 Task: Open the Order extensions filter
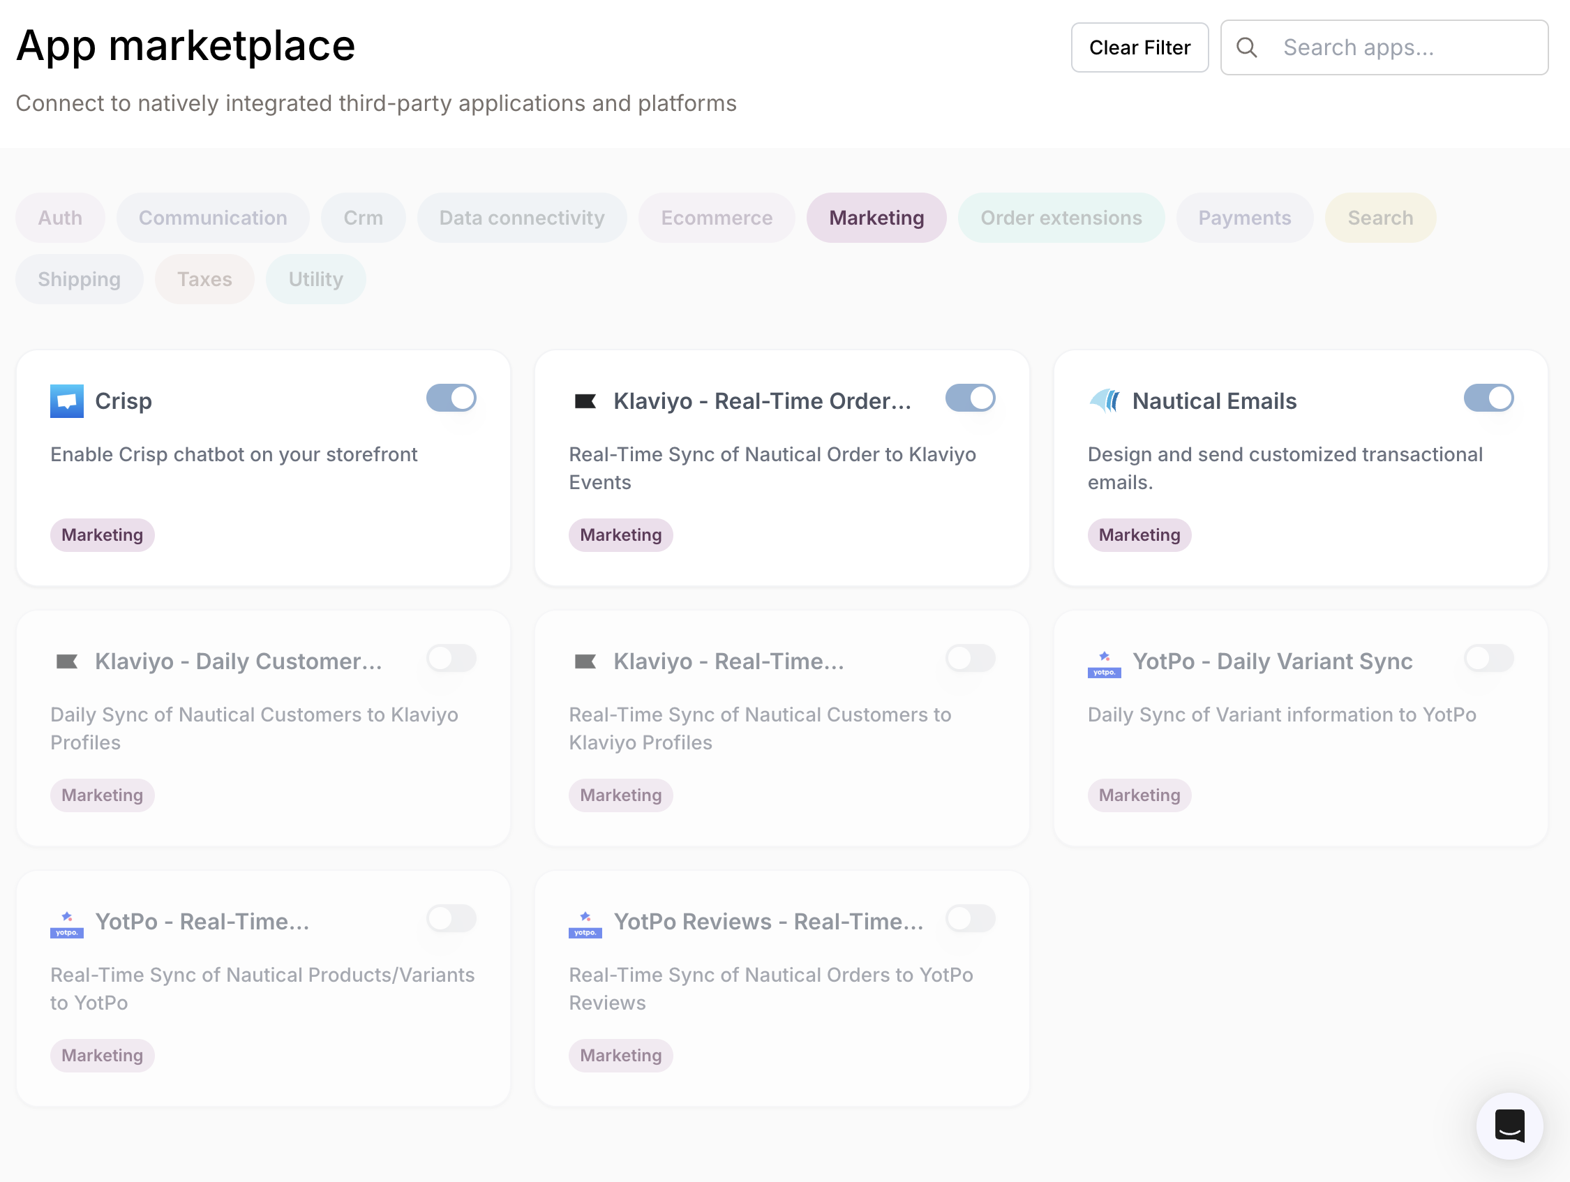tap(1061, 218)
